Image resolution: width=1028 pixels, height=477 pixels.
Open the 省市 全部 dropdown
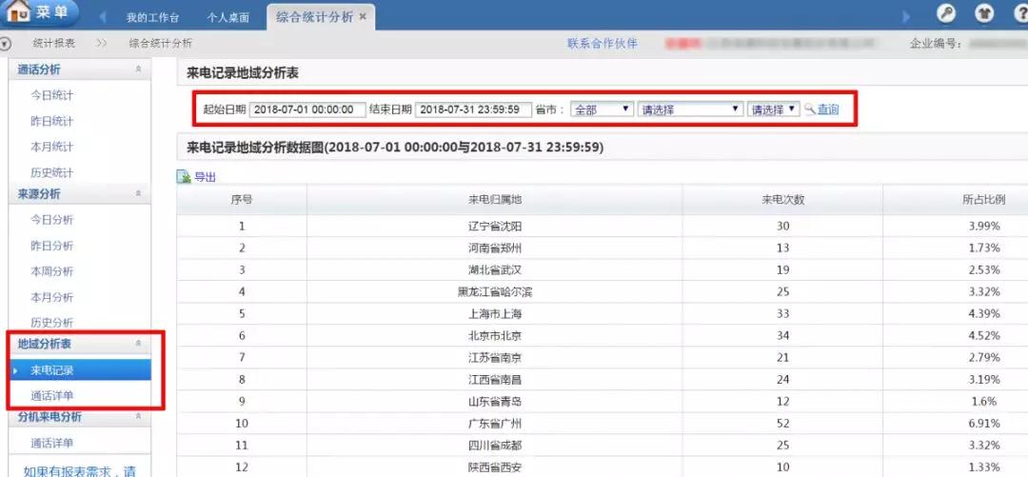pyautogui.click(x=602, y=109)
